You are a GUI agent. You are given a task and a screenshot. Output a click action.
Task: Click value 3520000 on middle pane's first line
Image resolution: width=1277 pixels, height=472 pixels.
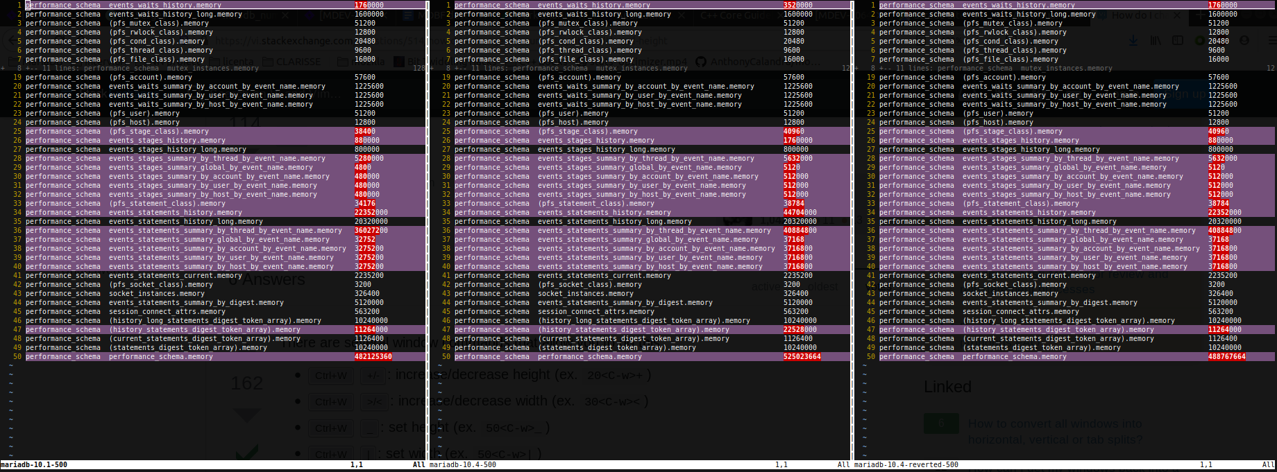(798, 6)
